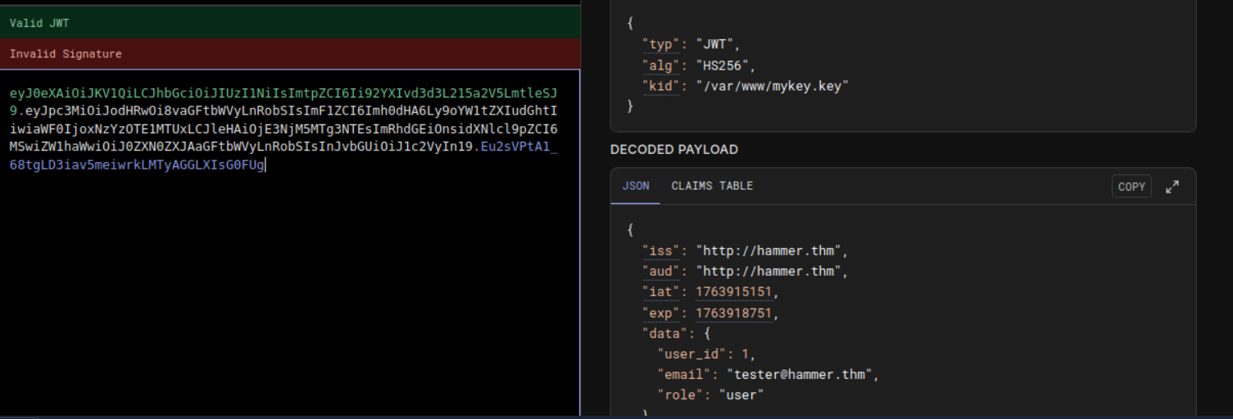Click the exp timestamp value 1763918751
1233x419 pixels.
[x=733, y=313]
